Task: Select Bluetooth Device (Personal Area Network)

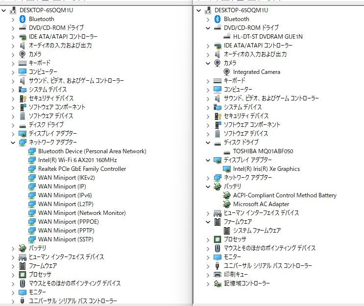Action: (92, 151)
